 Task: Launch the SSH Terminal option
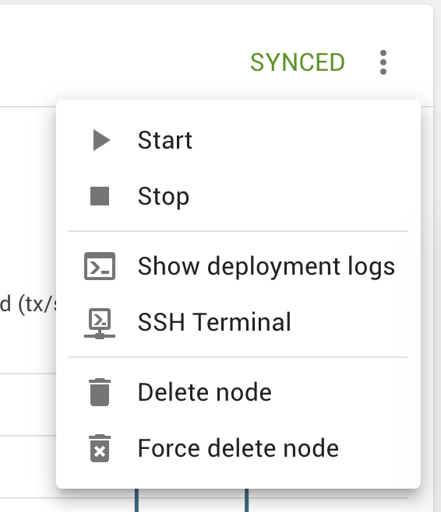[x=238, y=322]
